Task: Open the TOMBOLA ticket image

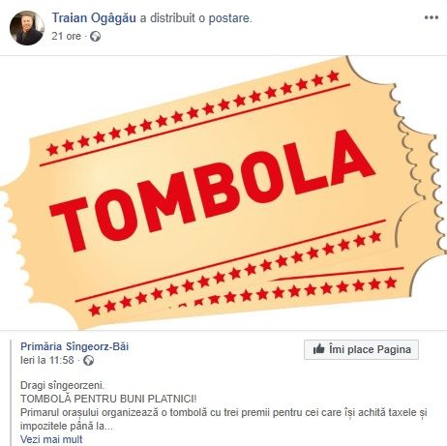Action: pos(223,193)
